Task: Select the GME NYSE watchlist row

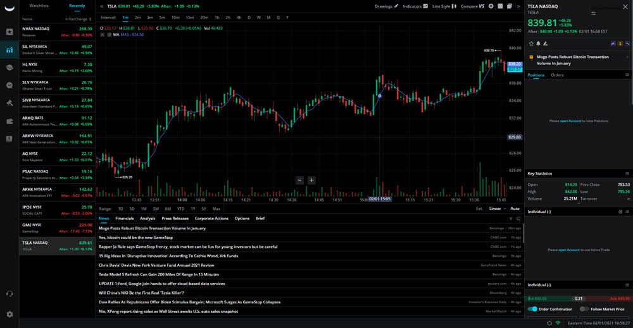Action: [x=58, y=228]
